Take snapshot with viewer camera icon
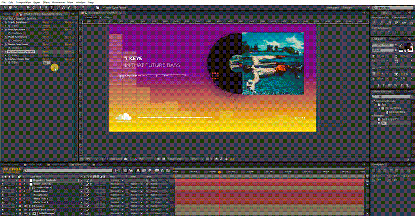 pos(126,159)
